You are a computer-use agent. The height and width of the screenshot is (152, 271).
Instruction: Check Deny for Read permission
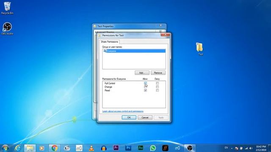pyautogui.click(x=157, y=90)
